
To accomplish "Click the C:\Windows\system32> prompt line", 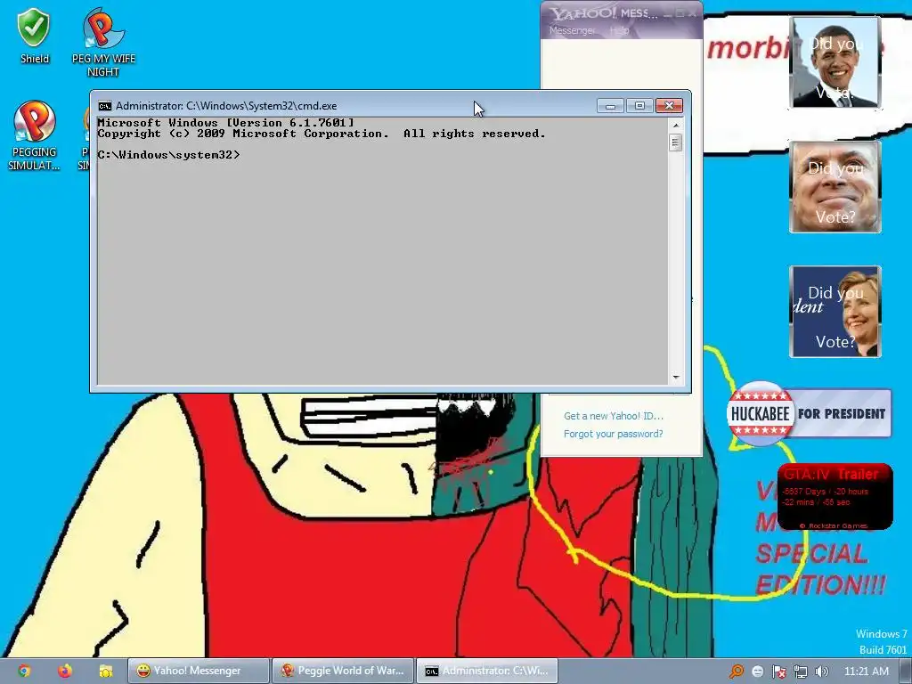I will point(168,155).
